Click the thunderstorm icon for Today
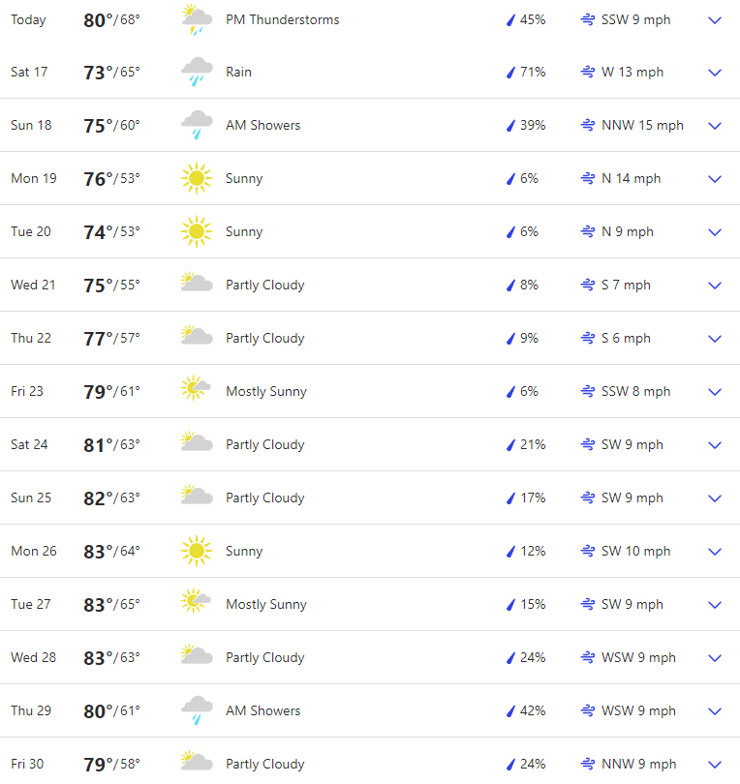 click(197, 19)
